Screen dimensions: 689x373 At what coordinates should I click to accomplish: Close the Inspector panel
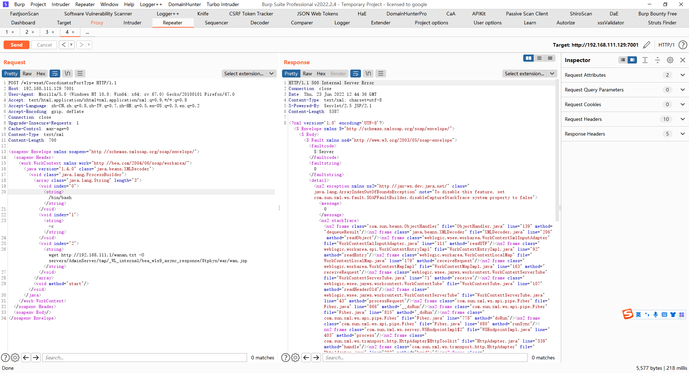683,60
